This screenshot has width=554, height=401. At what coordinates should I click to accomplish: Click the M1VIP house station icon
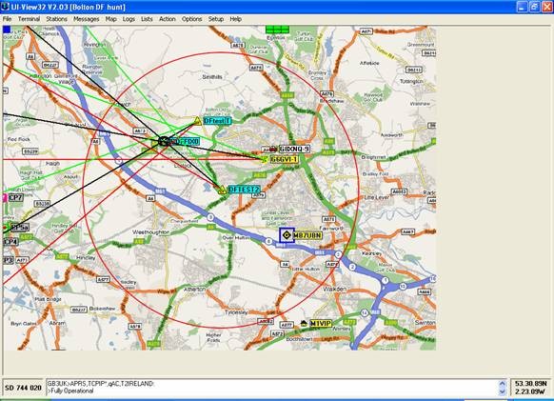click(304, 323)
